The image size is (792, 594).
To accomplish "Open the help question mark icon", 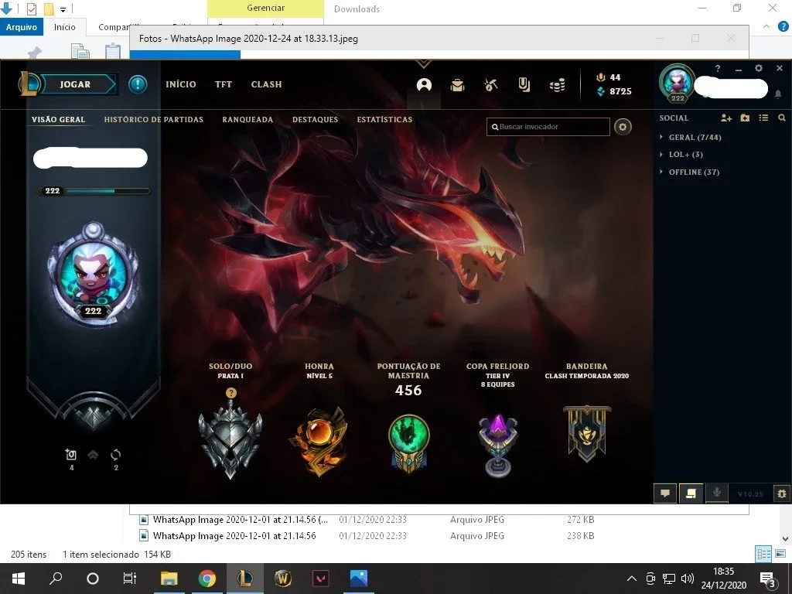I will (717, 68).
